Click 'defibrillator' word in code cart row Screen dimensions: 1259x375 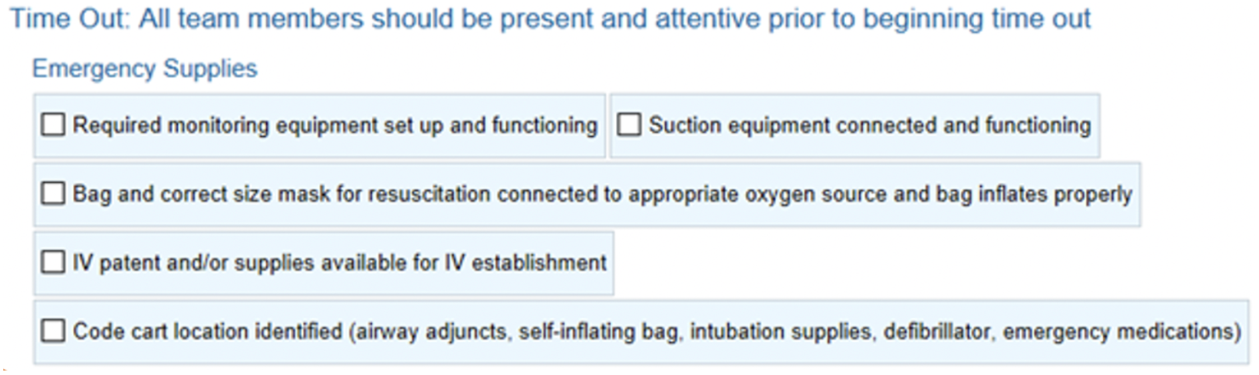(x=939, y=332)
